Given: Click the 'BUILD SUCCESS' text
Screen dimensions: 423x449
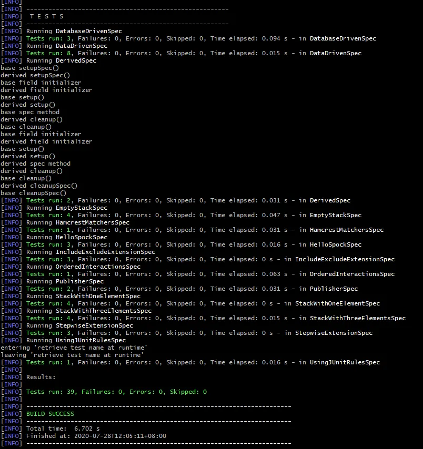Looking at the screenshot, I should point(50,414).
